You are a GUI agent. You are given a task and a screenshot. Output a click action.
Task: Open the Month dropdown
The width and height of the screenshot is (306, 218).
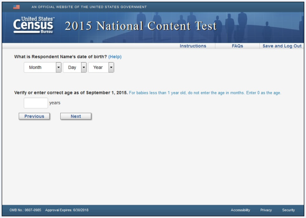pyautogui.click(x=43, y=68)
